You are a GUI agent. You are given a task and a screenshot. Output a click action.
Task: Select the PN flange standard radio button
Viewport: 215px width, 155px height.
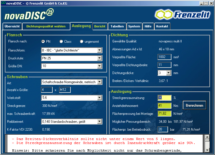(43, 42)
